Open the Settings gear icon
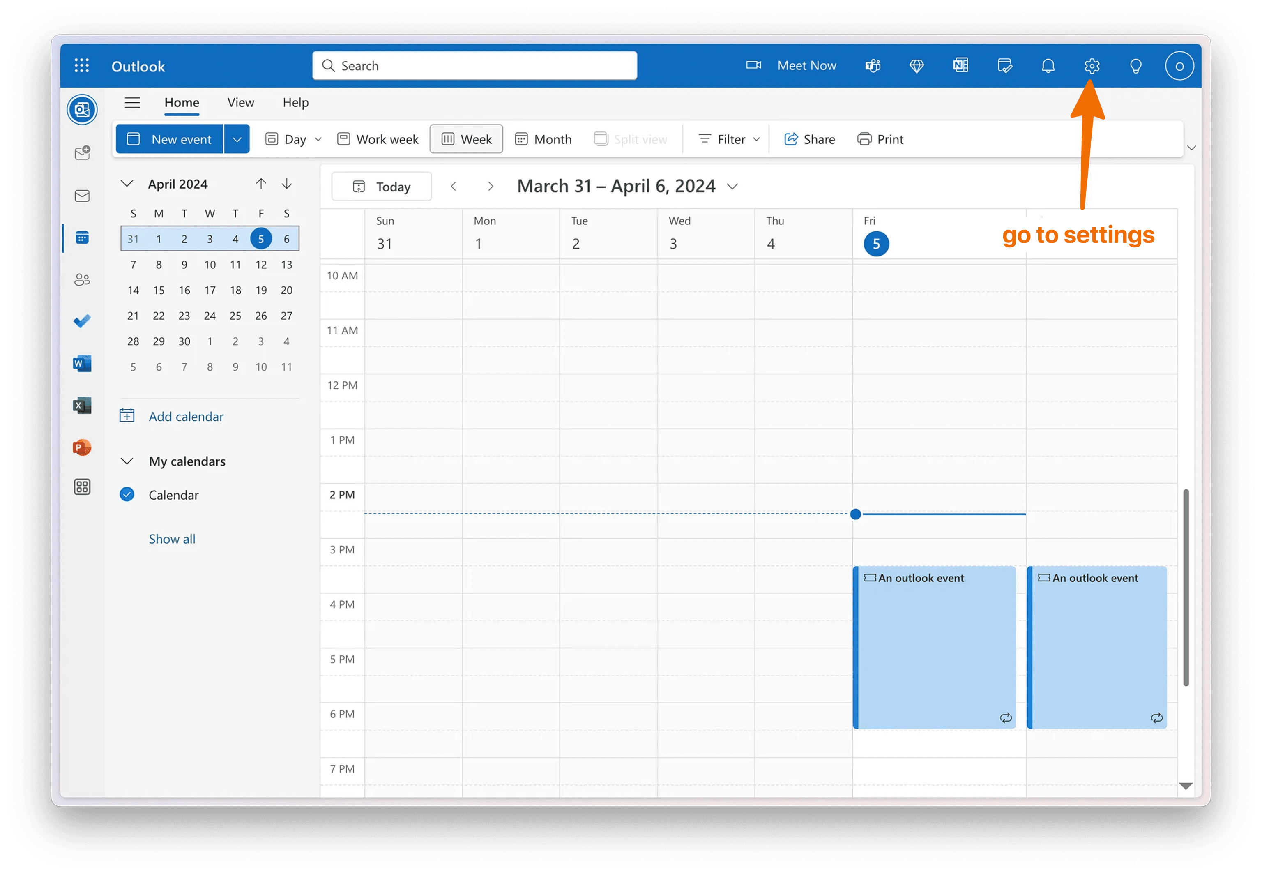Viewport: 1262px width, 874px height. tap(1091, 66)
